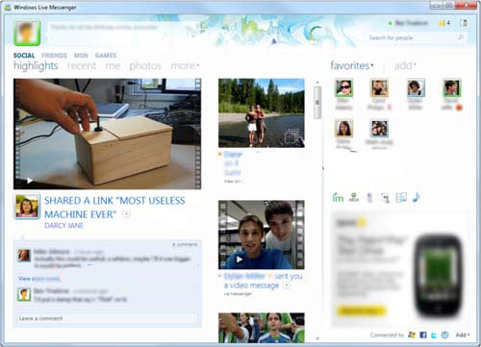Click the feed scrollbar thumb
The image size is (481, 347).
click(x=317, y=102)
